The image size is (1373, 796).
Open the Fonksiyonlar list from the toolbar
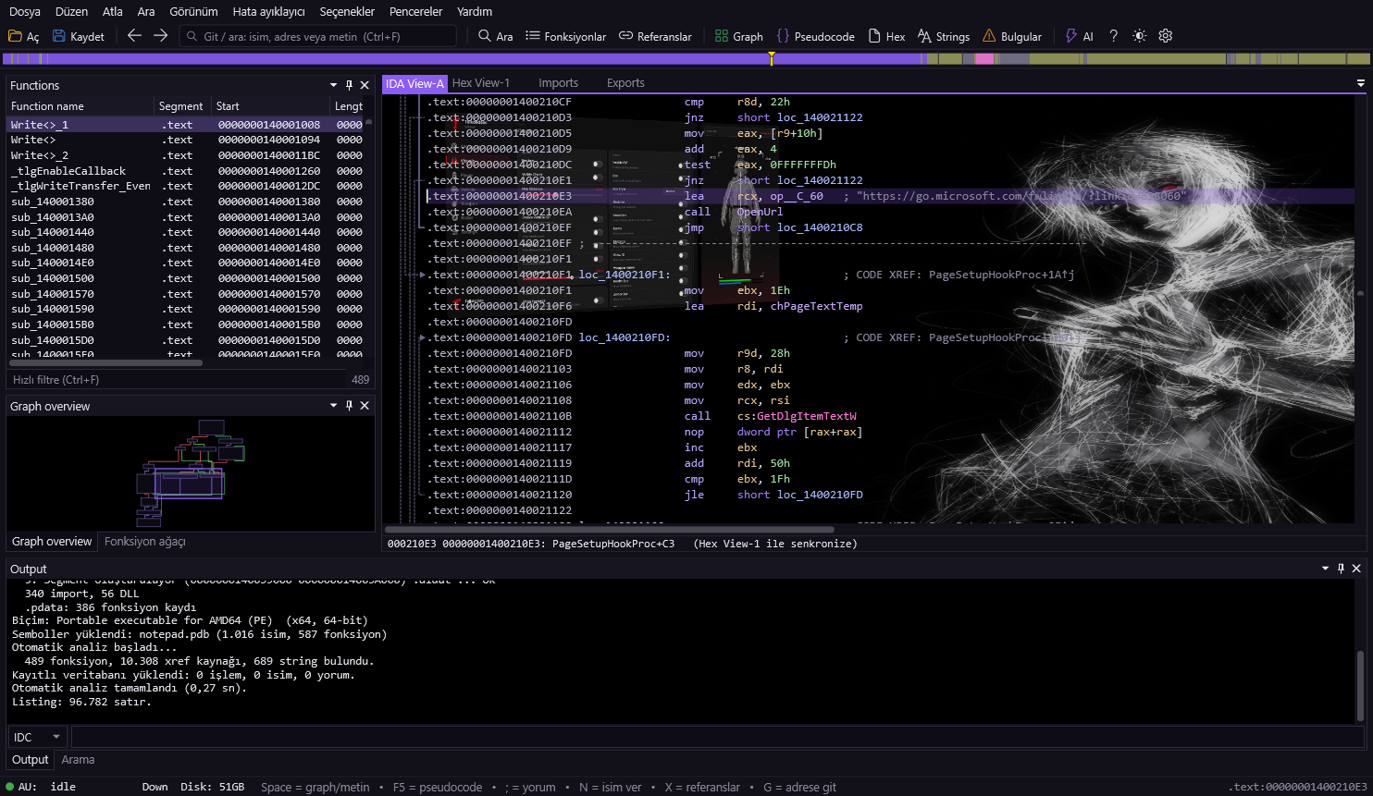tap(566, 36)
